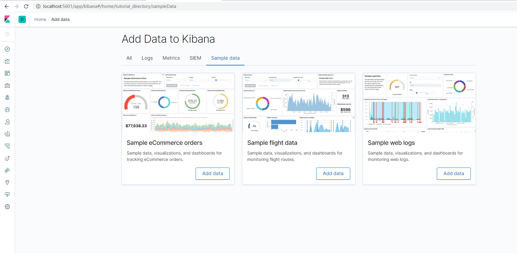Switch to the Metrics tab
The image size is (517, 253).
click(x=171, y=58)
